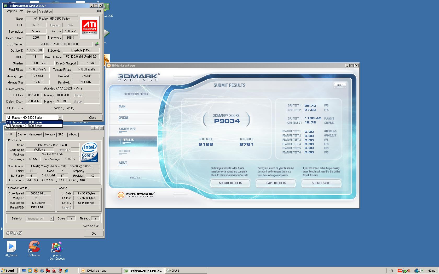
Task: Click the Core Speed value 2868.2 MHz
Action: click(38, 194)
